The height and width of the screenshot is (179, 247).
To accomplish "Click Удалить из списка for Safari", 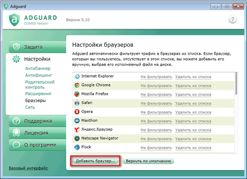I will 193,103.
